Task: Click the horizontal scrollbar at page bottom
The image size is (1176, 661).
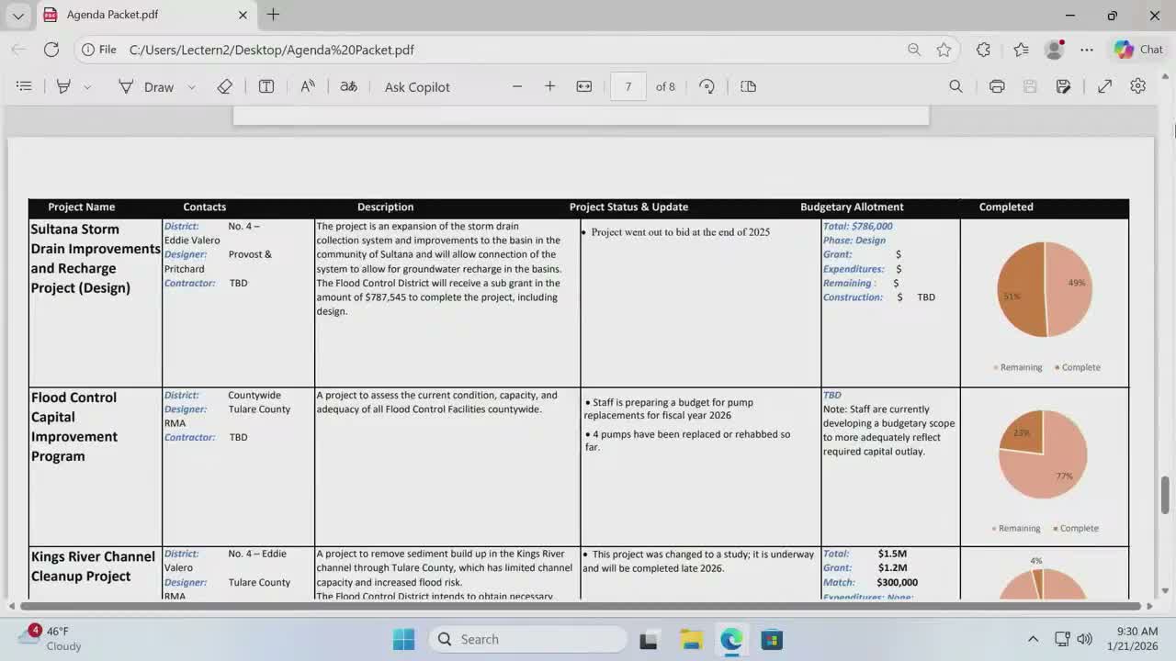Action: point(582,606)
